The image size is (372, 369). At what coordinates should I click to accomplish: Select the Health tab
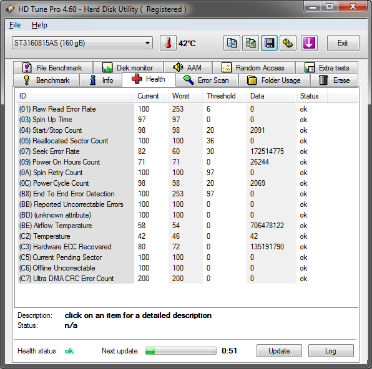click(149, 79)
